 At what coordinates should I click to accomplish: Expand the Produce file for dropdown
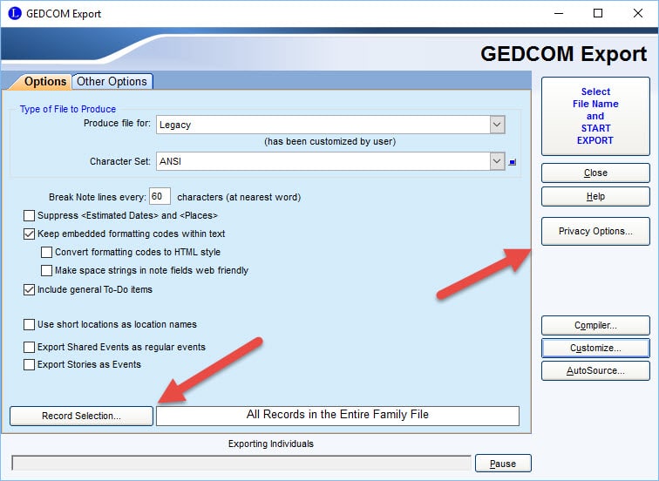[x=497, y=125]
